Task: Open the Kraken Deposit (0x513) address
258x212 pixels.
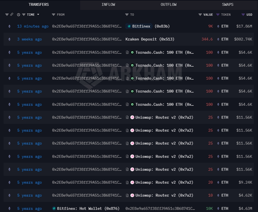Action: [x=150, y=39]
